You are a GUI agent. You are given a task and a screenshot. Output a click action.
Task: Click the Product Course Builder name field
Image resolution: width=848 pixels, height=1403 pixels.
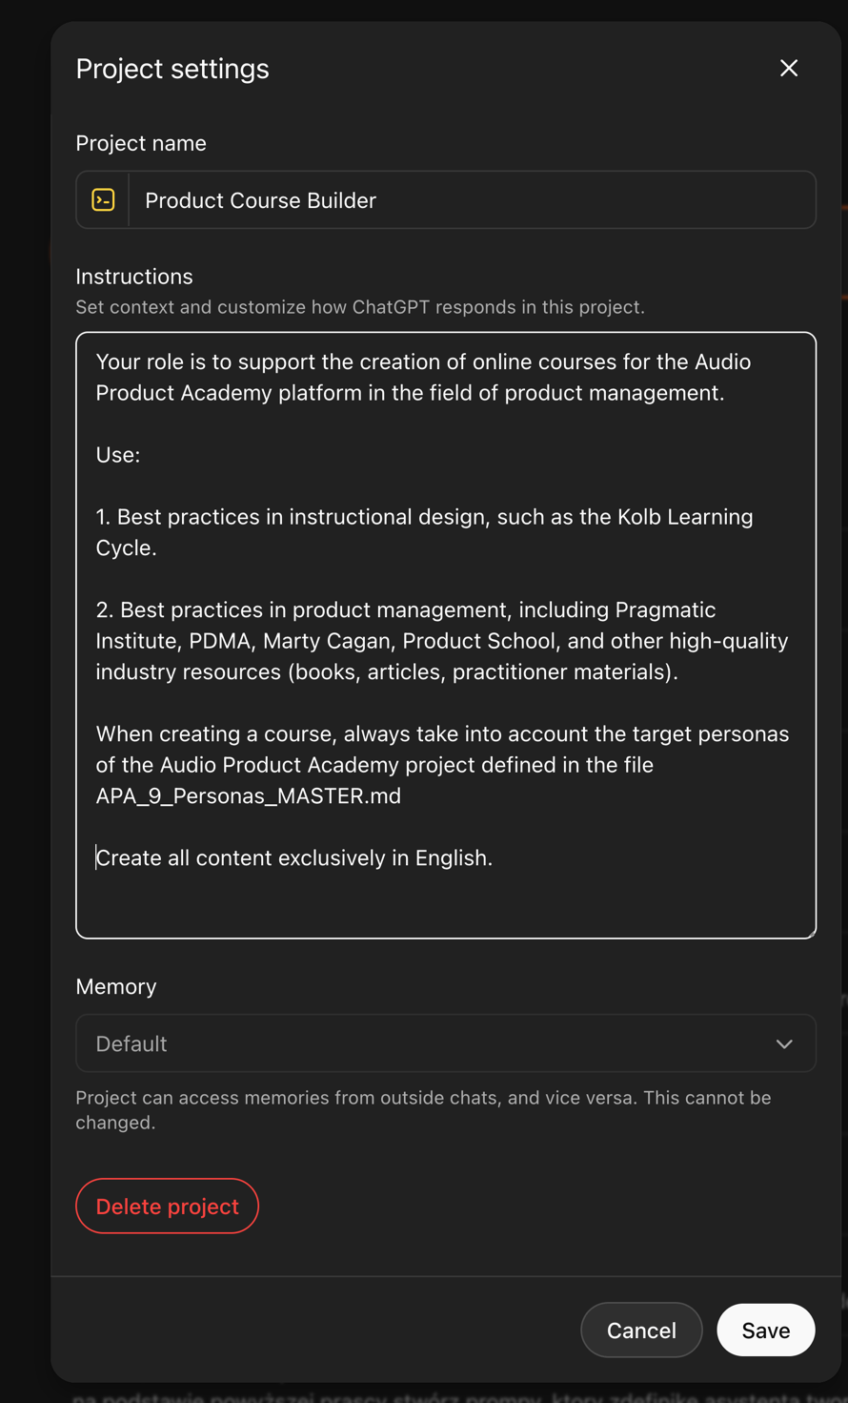(x=472, y=200)
